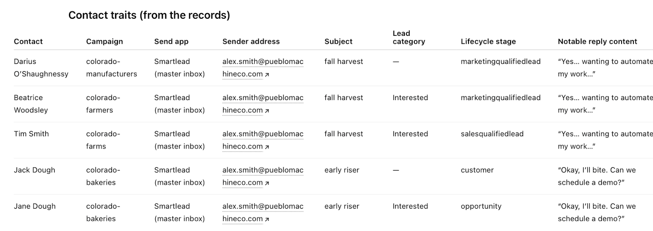Open external-link arrow in Tim Smith row
Viewport: 653px width, 231px height.
[x=267, y=147]
